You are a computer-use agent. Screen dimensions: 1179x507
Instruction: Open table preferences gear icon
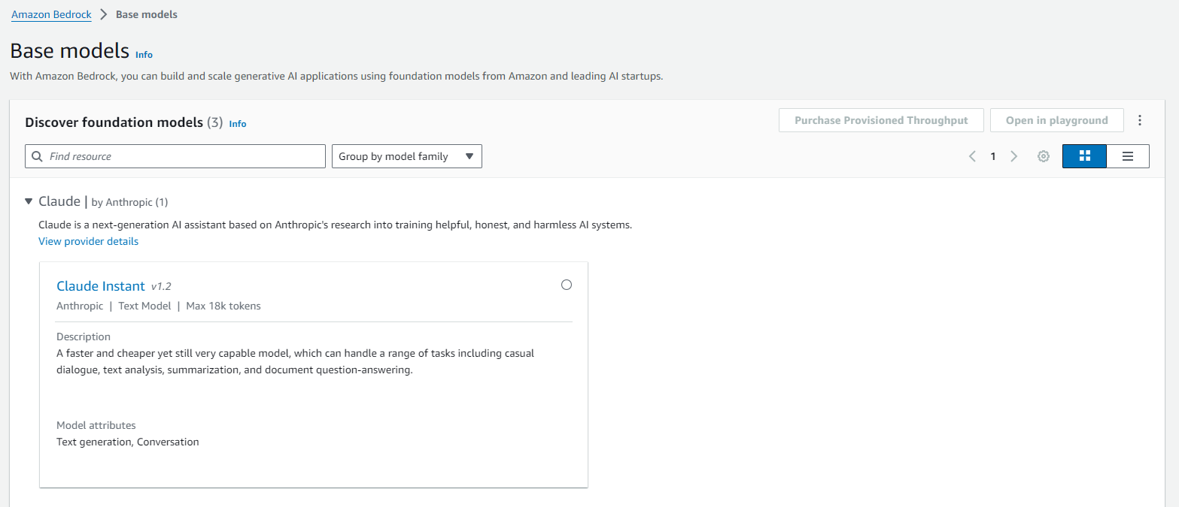[1043, 156]
